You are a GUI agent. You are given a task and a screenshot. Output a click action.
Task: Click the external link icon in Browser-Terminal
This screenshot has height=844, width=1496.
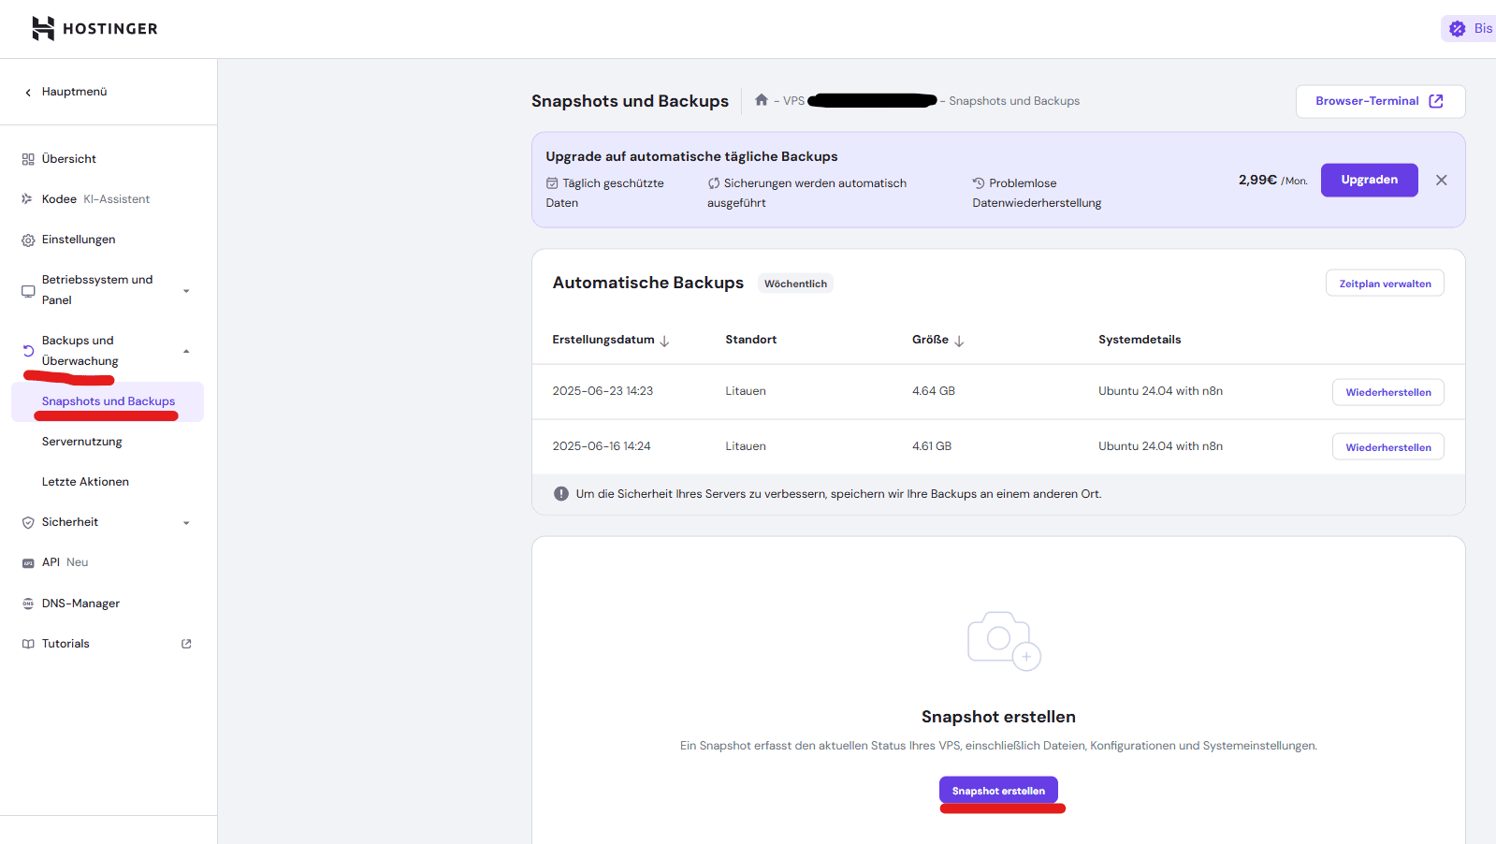pos(1436,101)
